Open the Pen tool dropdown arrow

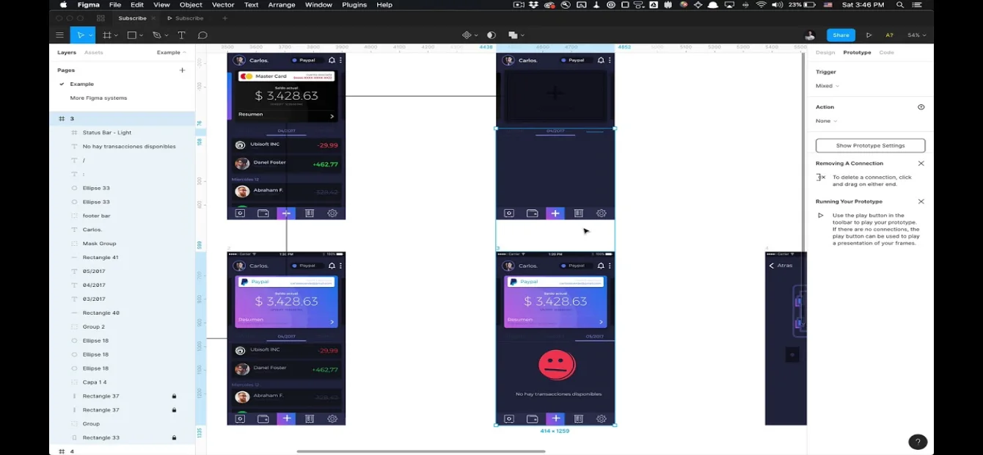pos(166,35)
